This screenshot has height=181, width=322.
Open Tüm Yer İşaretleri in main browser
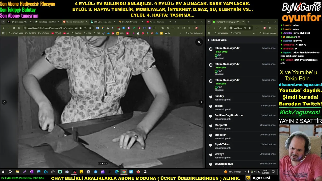[x=194, y=33]
